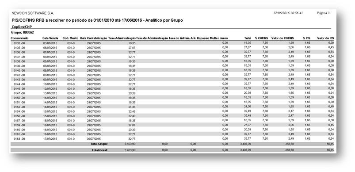Click the Cod. Movto column header
Screen dimensions: 355x172
(x=70, y=38)
